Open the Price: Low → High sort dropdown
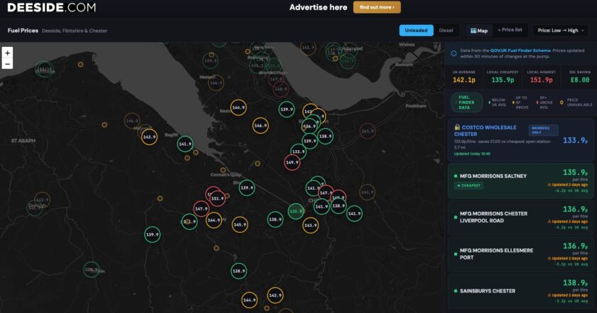Image resolution: width=597 pixels, height=313 pixels. (x=561, y=31)
